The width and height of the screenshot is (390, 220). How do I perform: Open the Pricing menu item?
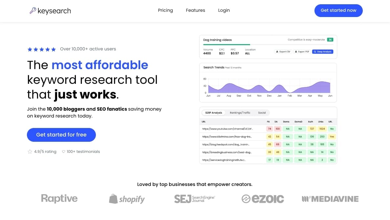click(165, 10)
